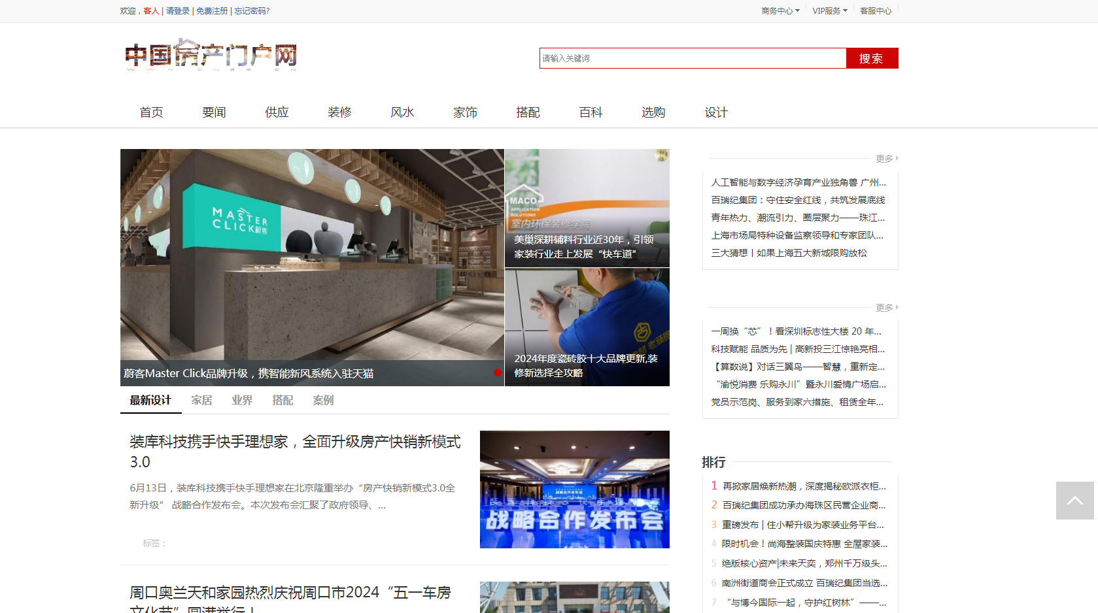Open ranking item 绝版核心资产|未来天奕

pos(804,563)
